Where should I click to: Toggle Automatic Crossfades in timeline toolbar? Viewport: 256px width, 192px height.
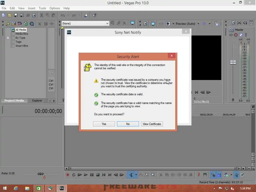point(219,175)
